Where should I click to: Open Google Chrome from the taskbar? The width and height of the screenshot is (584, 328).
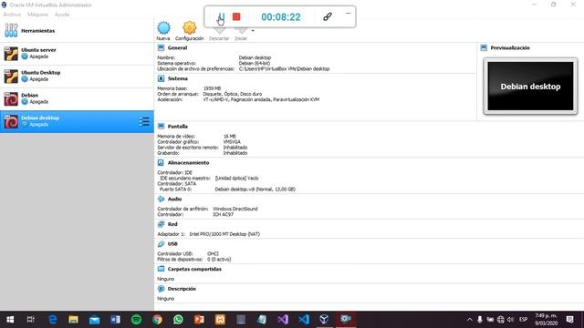coord(157,320)
